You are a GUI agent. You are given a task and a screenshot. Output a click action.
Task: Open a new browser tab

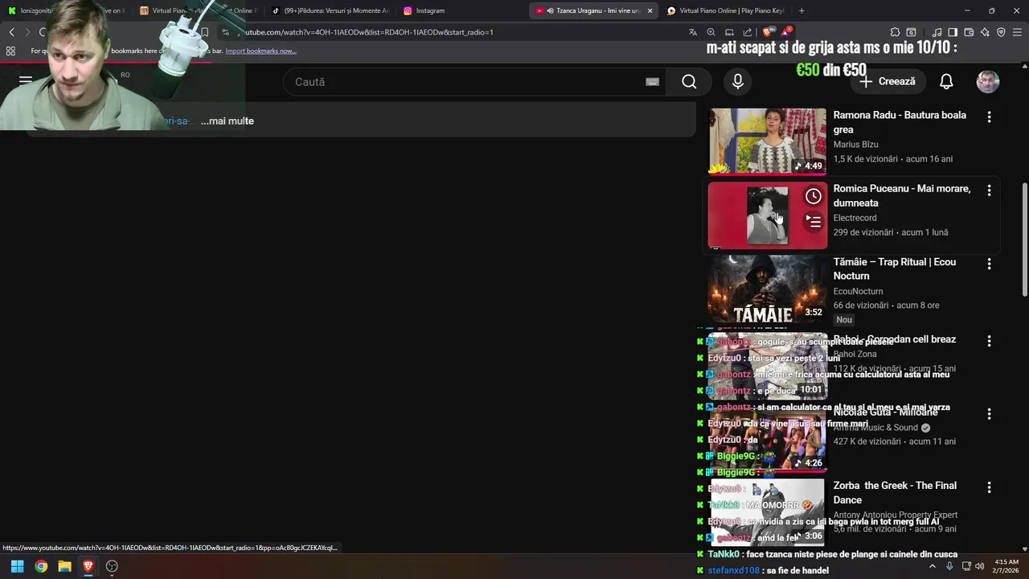pos(801,11)
